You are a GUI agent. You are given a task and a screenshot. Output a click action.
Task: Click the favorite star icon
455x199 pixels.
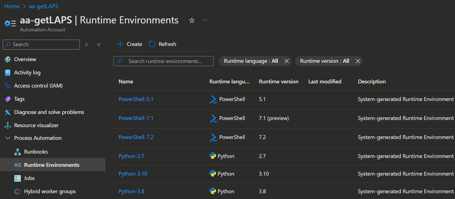pyautogui.click(x=192, y=20)
